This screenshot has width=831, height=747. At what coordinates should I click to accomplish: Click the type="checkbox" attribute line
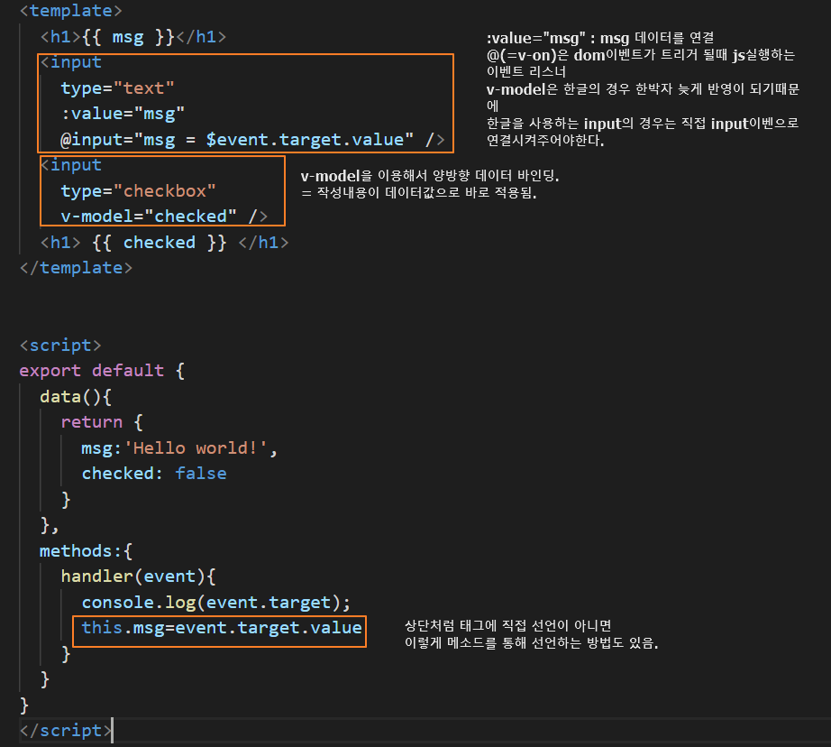tap(138, 191)
